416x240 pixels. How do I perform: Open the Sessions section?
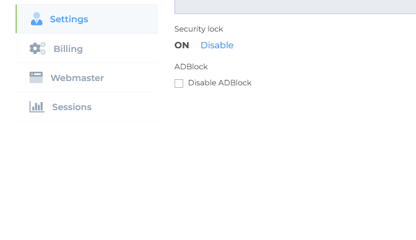[x=87, y=106]
